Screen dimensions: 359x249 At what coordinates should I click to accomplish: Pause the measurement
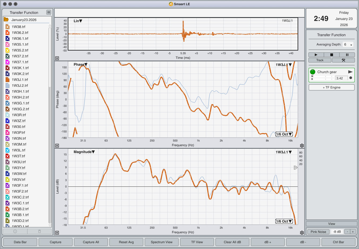347,55
